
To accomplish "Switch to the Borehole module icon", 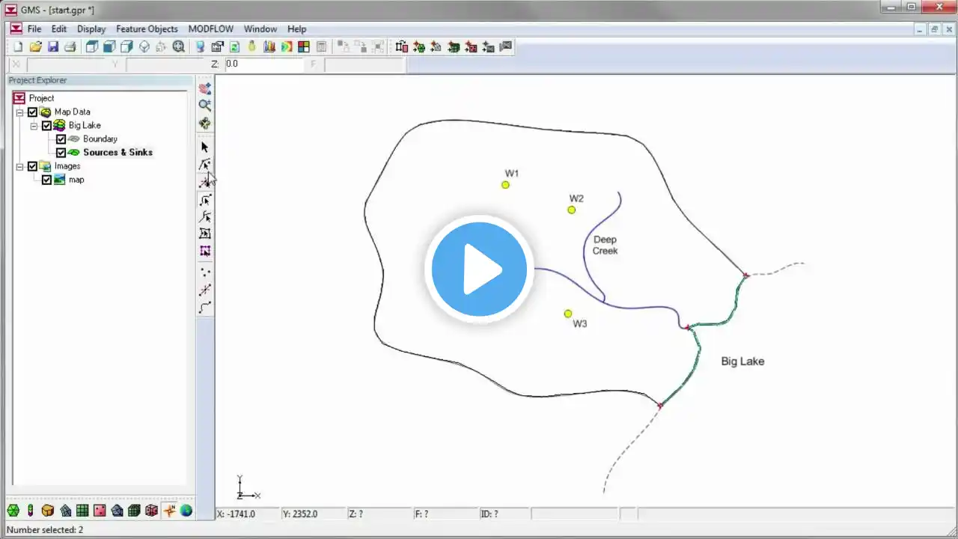I will (x=31, y=511).
